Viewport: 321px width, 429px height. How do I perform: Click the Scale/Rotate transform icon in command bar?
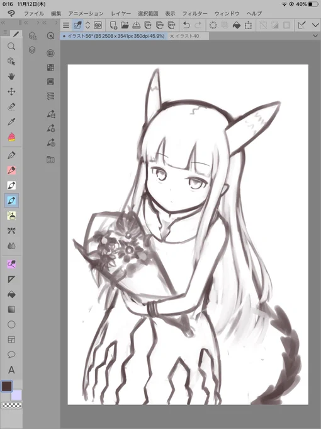248,25
